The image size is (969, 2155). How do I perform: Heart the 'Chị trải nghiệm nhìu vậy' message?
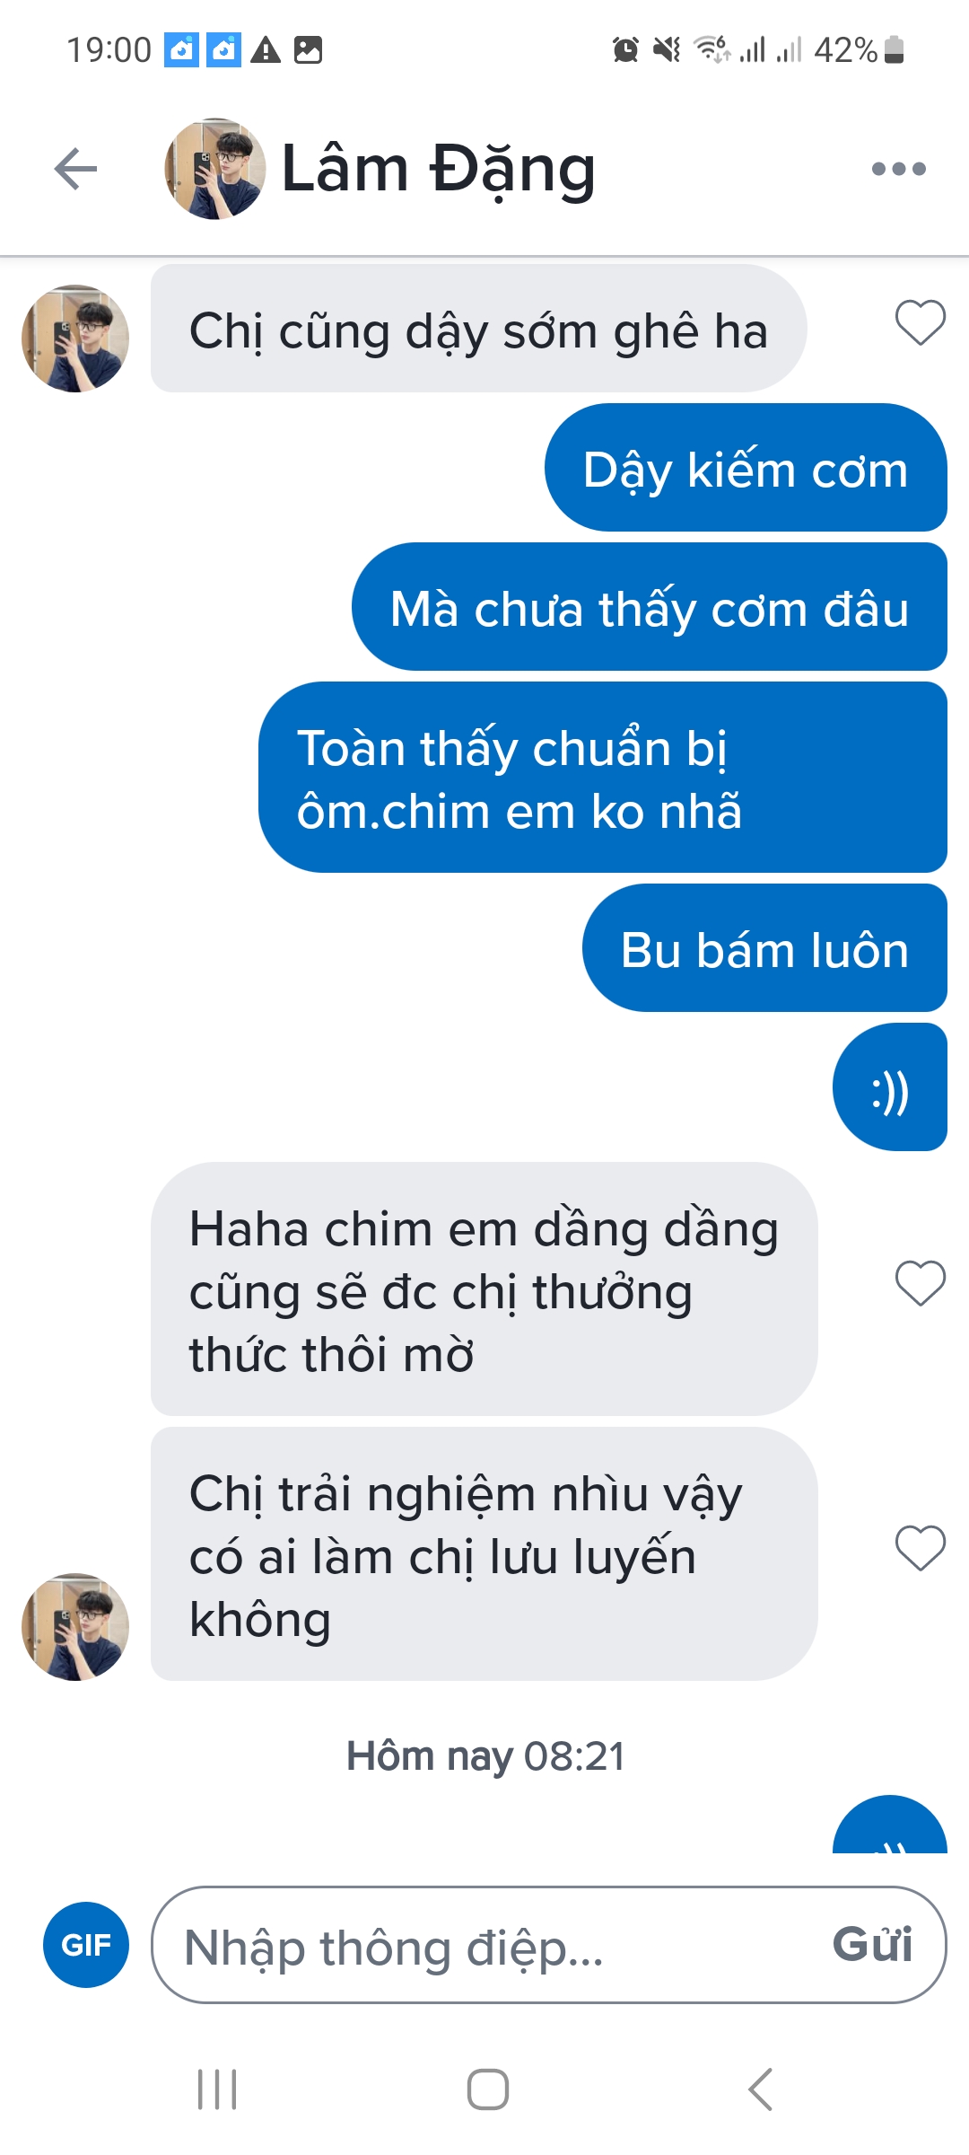921,1549
